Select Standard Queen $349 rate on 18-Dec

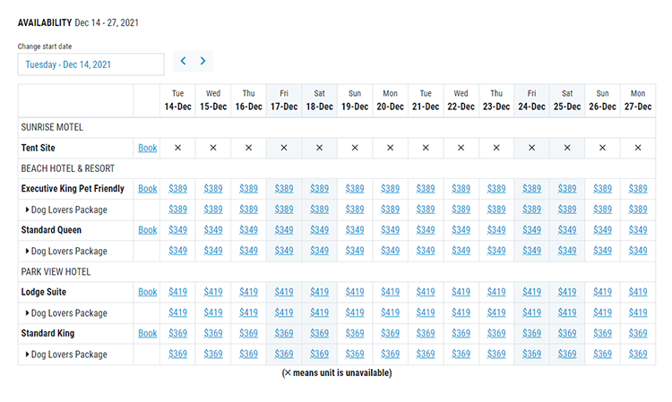[x=319, y=230]
